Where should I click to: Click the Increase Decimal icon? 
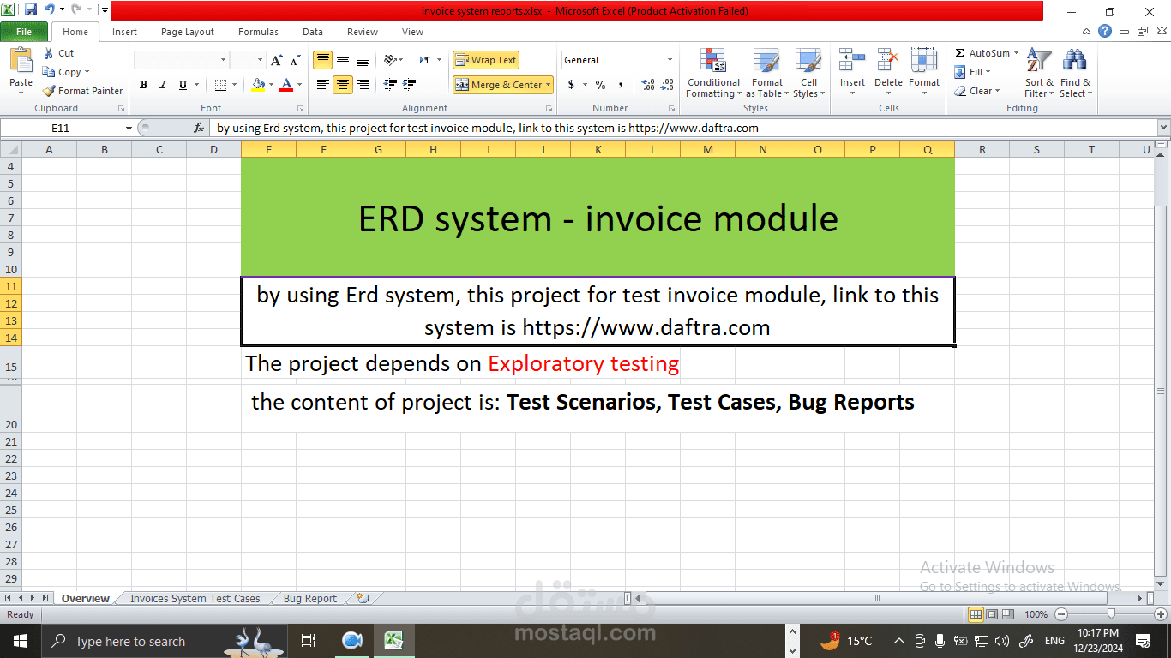coord(649,86)
